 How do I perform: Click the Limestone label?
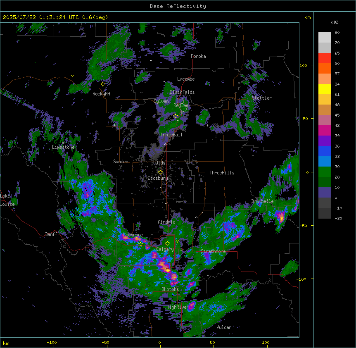tap(63, 147)
